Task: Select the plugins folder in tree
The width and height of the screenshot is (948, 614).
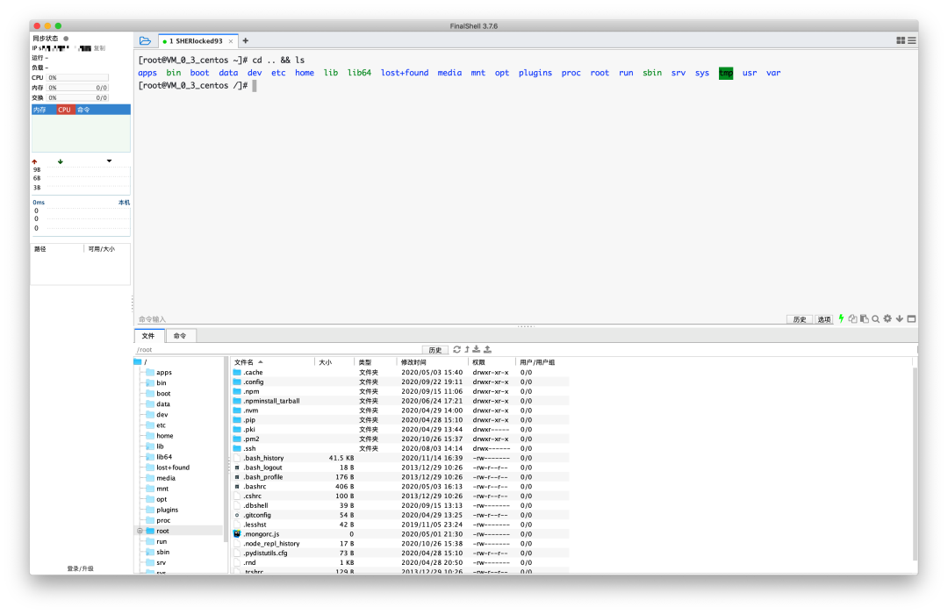Action: [162, 510]
